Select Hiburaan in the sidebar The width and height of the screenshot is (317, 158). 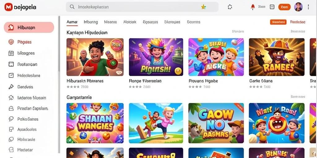[29, 27]
